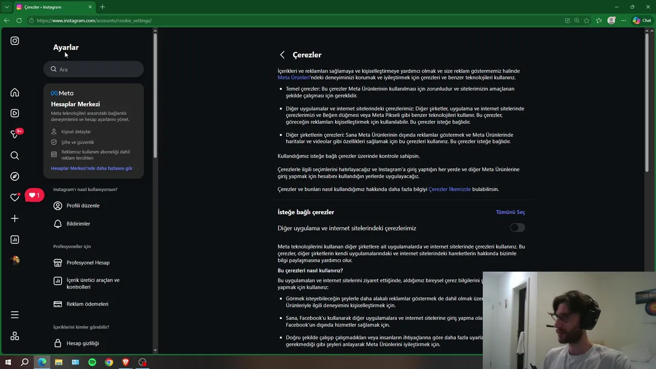Open the Favorites list icon
Screen dimensions: 656x369
599,20
